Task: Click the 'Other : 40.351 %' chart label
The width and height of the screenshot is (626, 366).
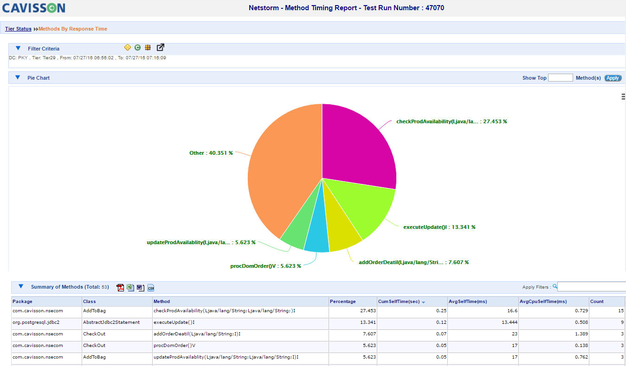Action: 211,153
